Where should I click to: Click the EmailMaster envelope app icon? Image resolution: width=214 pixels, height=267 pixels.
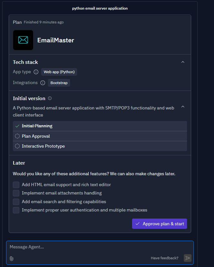pos(23,40)
